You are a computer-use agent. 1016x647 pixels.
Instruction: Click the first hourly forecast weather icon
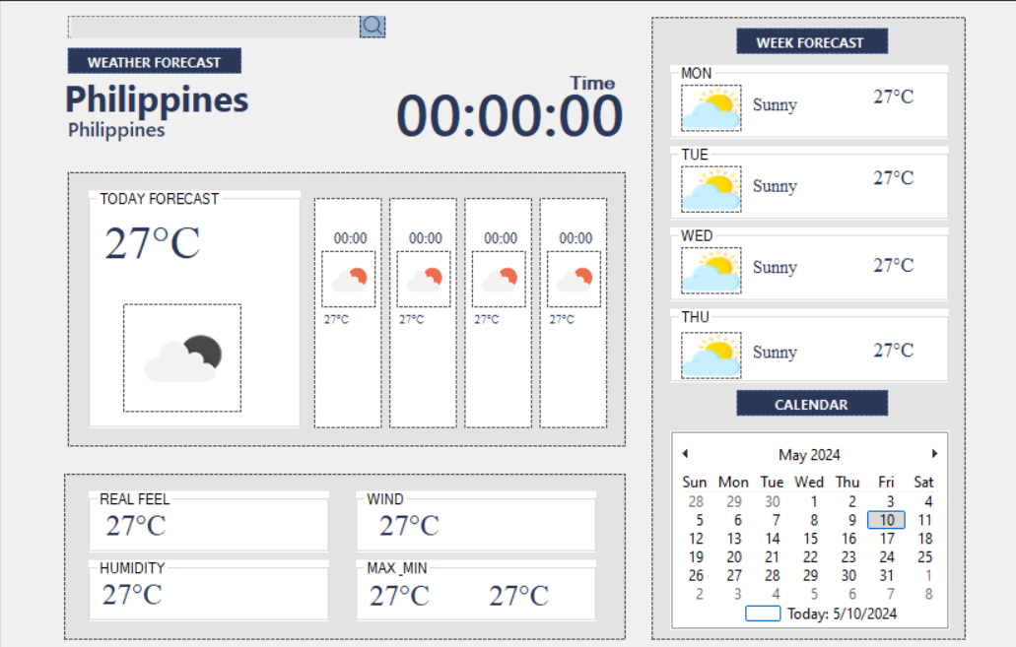[349, 279]
